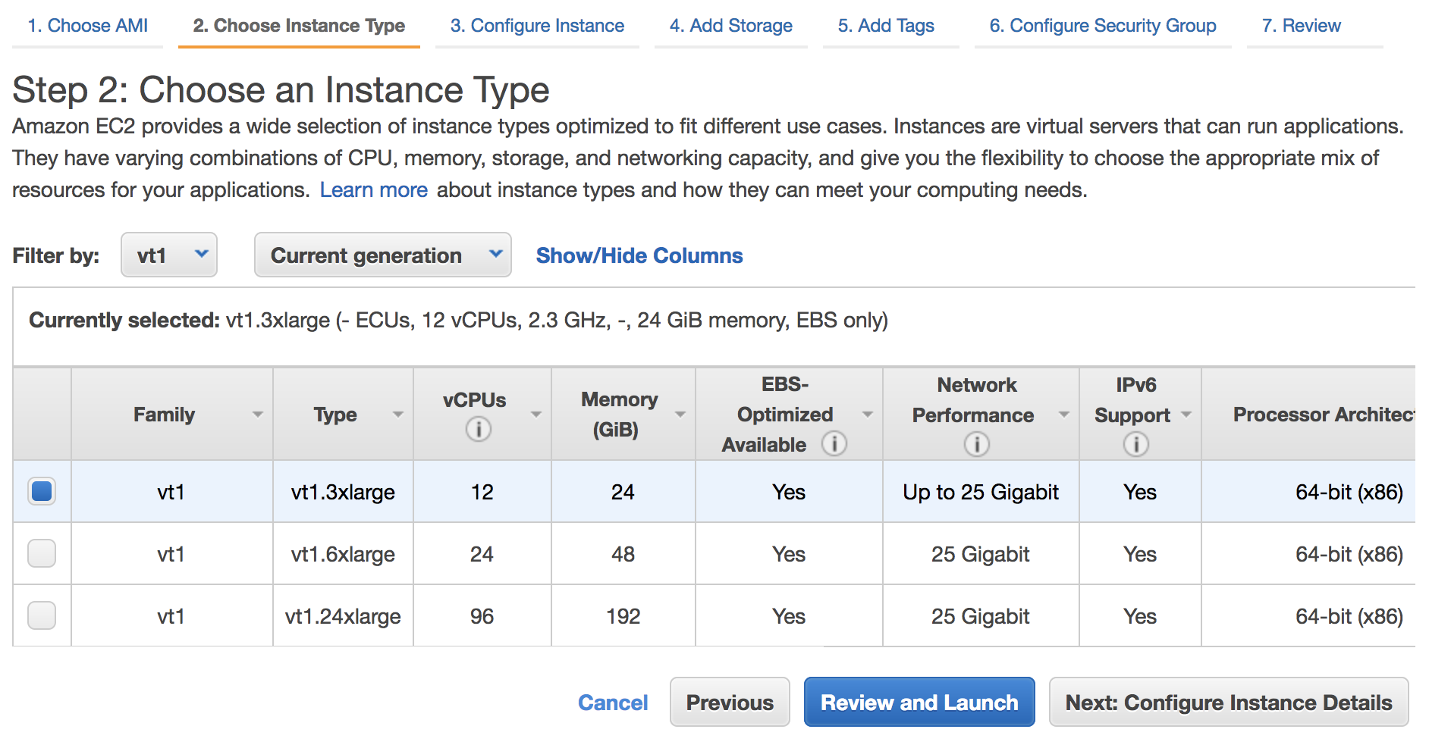Screen dimensions: 1429x745
Task: Sort by Family column arrow
Action: coord(257,415)
